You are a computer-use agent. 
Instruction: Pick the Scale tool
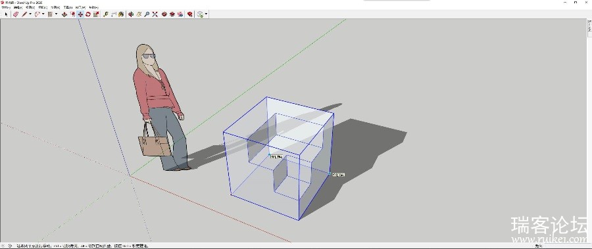pos(96,14)
